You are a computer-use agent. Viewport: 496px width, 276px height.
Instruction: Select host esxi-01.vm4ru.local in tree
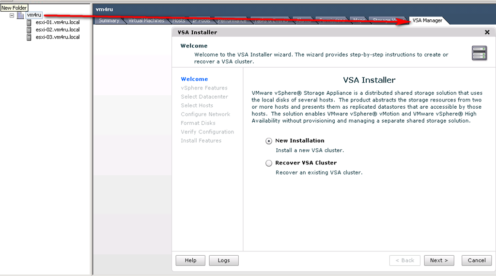[58, 22]
